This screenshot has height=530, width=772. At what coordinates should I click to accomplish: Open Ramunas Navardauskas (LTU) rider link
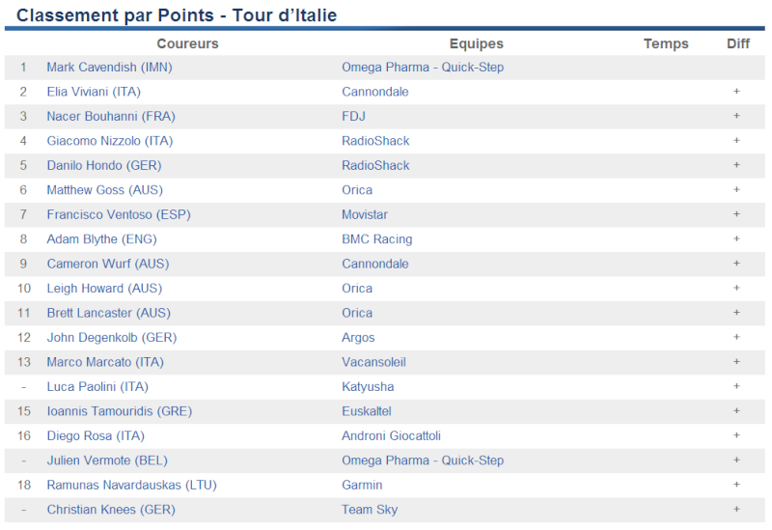131,487
